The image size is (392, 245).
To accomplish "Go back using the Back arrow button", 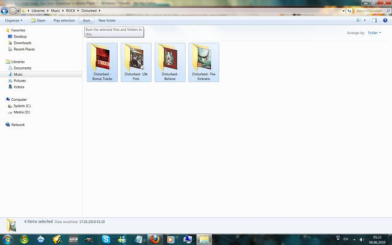I will point(5,11).
